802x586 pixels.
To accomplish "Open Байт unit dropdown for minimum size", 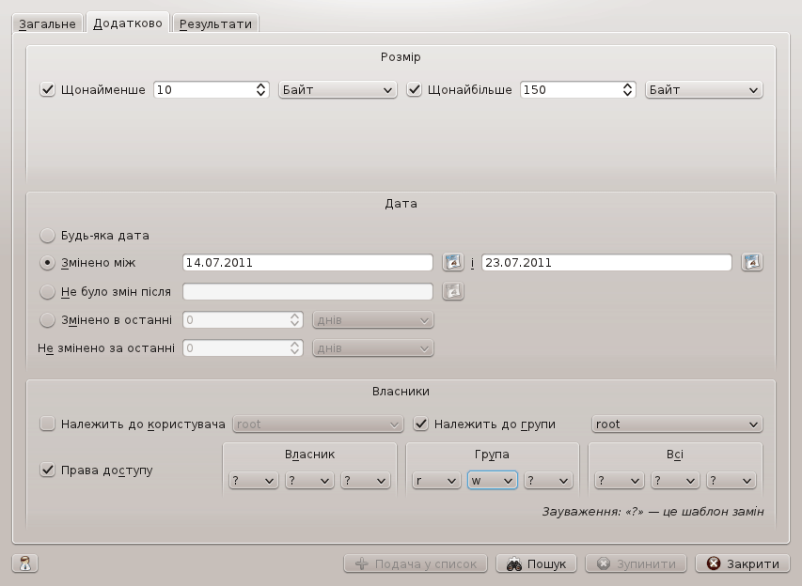I will (x=338, y=90).
